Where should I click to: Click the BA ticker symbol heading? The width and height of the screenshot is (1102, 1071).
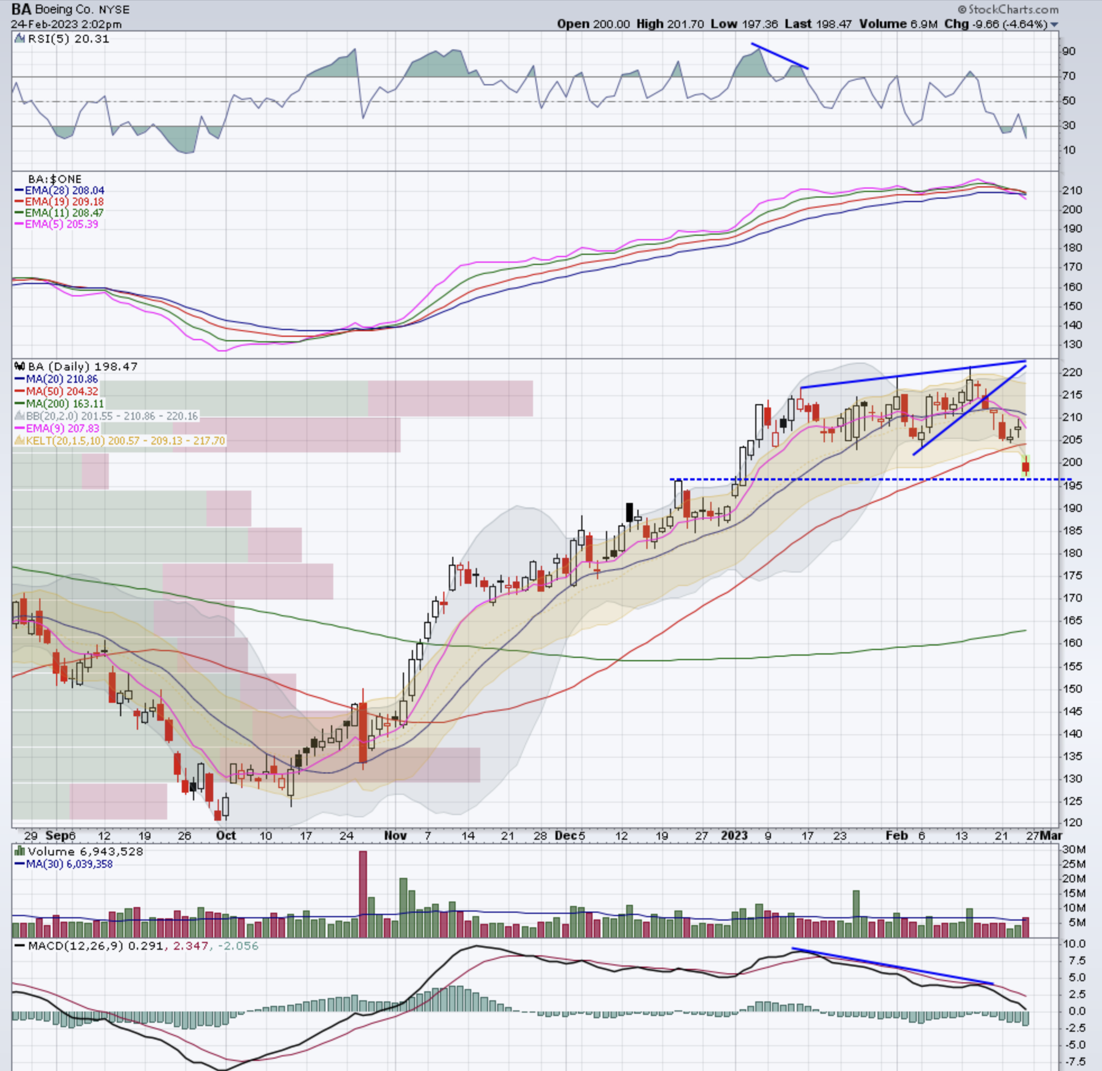coord(21,10)
